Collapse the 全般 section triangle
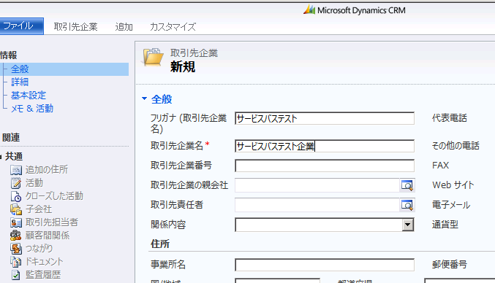Screen dimensions: 495x283 click(x=144, y=99)
